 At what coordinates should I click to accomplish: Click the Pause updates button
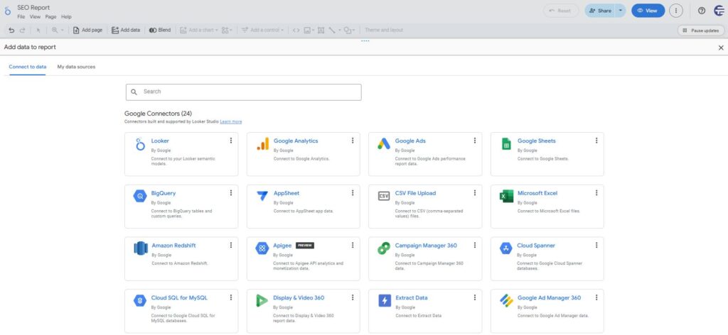(x=700, y=30)
